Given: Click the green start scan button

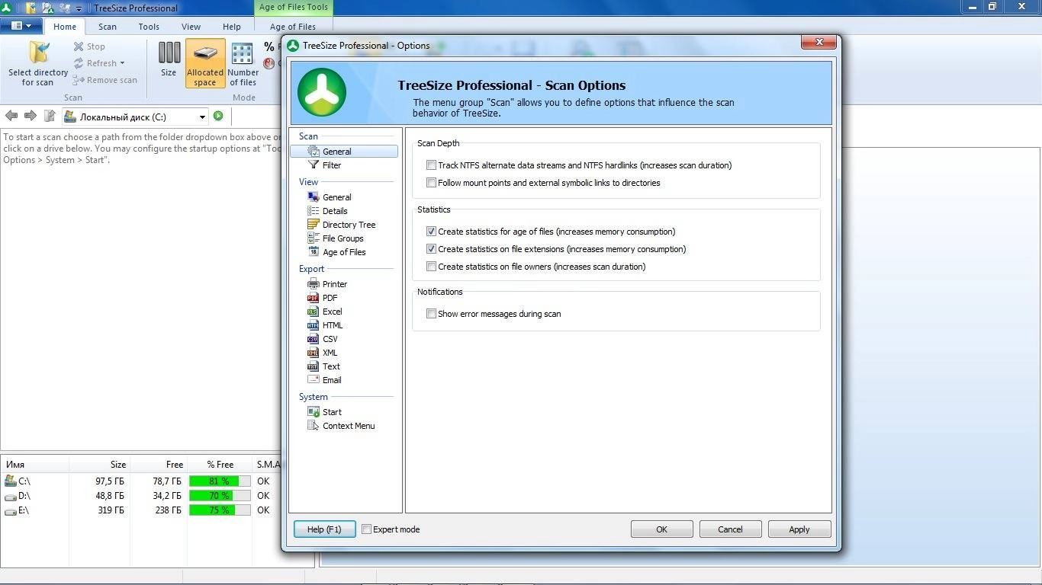Looking at the screenshot, I should click(218, 116).
